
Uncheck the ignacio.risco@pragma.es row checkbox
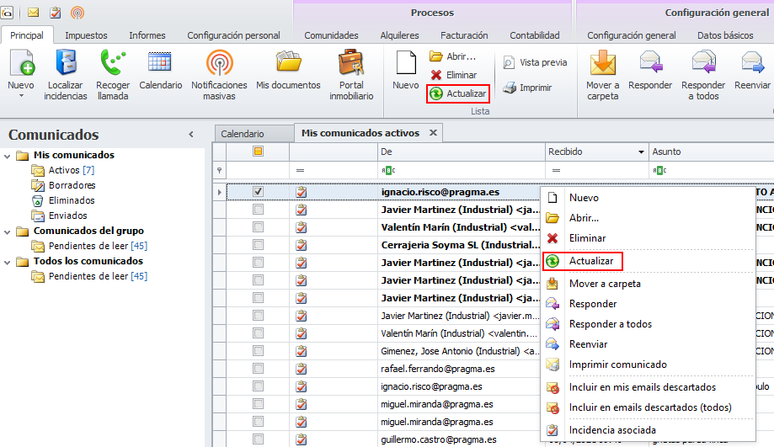pyautogui.click(x=259, y=192)
